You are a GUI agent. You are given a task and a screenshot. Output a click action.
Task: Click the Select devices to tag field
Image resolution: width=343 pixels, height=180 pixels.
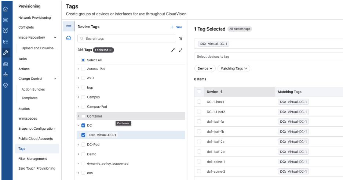(269, 57)
